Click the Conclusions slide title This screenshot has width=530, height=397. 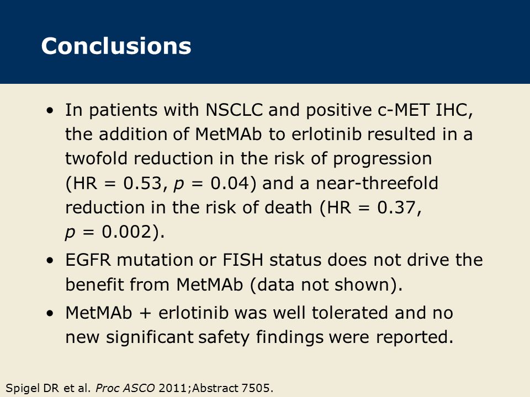(116, 46)
